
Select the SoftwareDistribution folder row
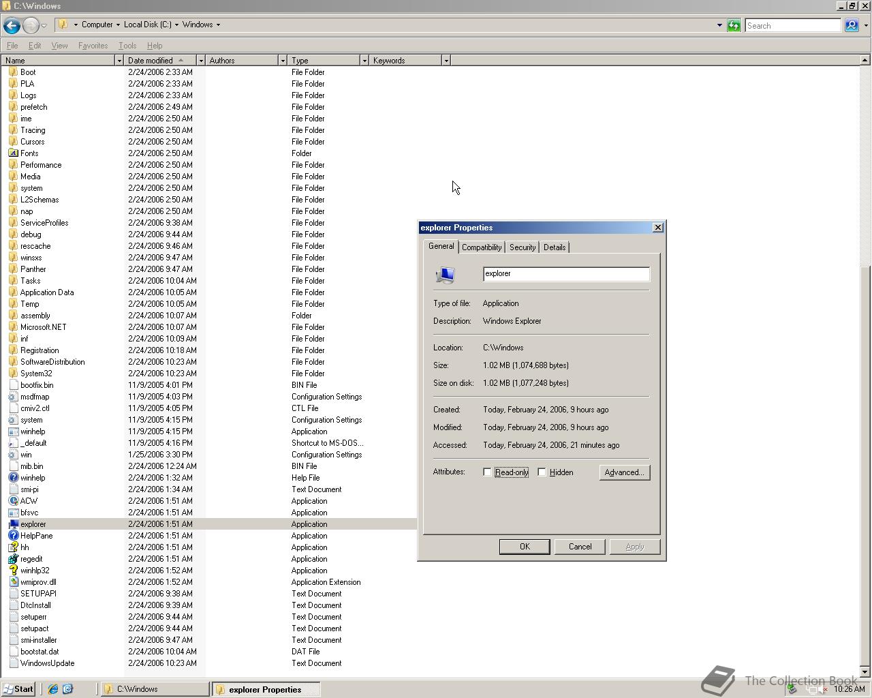208,362
